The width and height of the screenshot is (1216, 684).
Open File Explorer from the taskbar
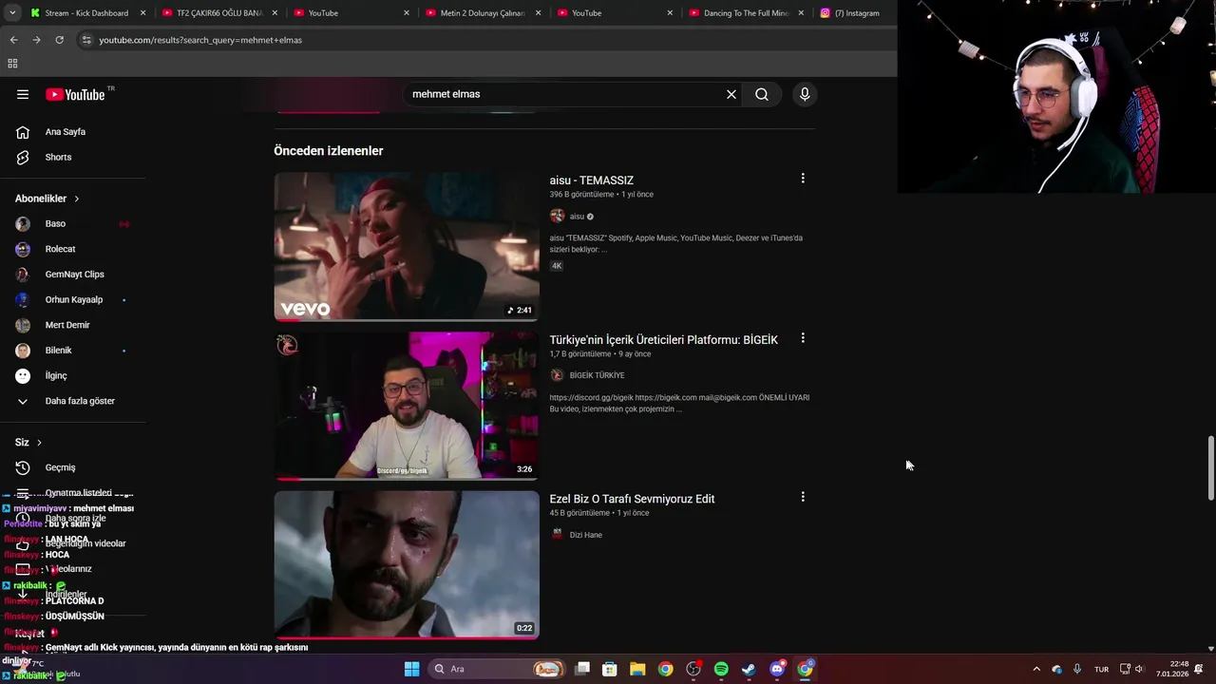[637, 669]
